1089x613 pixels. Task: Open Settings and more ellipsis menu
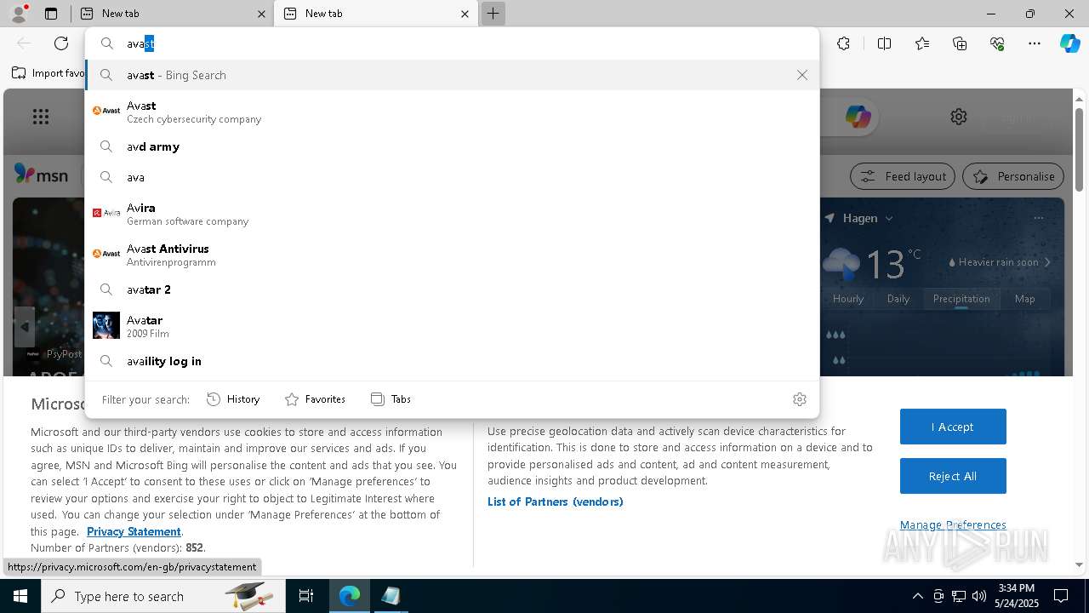coord(1035,43)
